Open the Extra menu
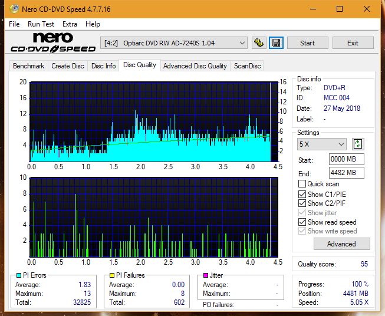Screen dimensions: 385x316 pyautogui.click(x=70, y=24)
